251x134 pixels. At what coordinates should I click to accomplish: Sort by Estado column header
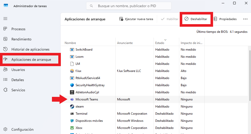tap(160, 43)
